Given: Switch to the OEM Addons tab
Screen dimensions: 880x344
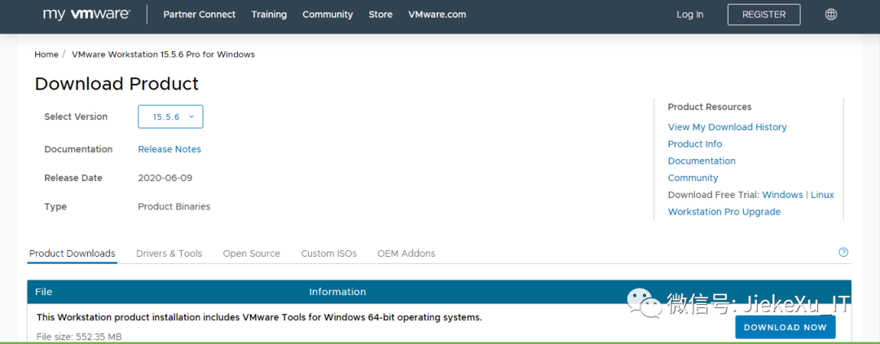Looking at the screenshot, I should 407,254.
